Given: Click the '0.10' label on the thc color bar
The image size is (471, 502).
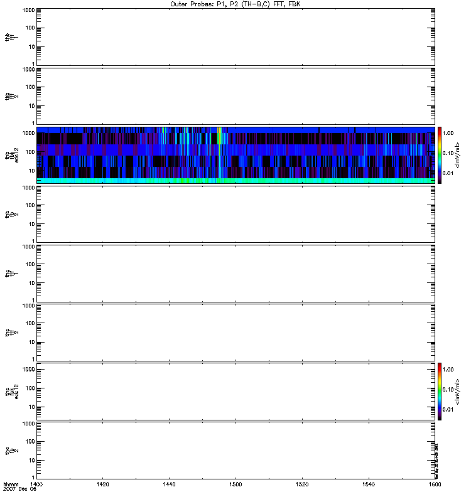Looking at the screenshot, I should click(448, 390).
